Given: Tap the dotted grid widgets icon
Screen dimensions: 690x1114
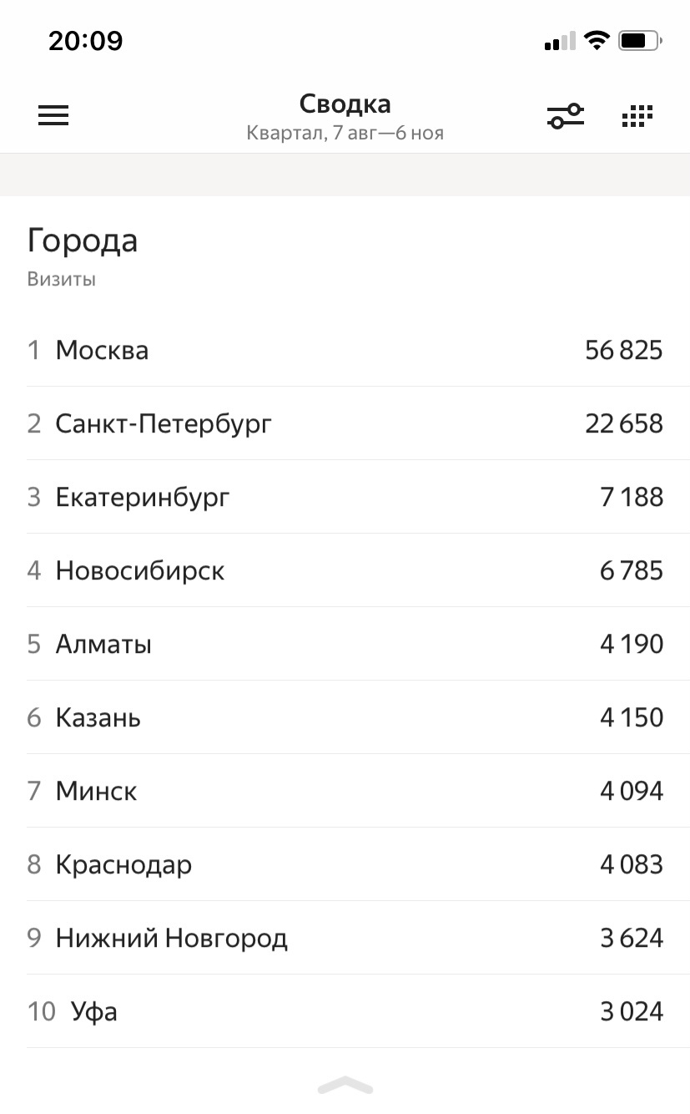Looking at the screenshot, I should click(637, 116).
